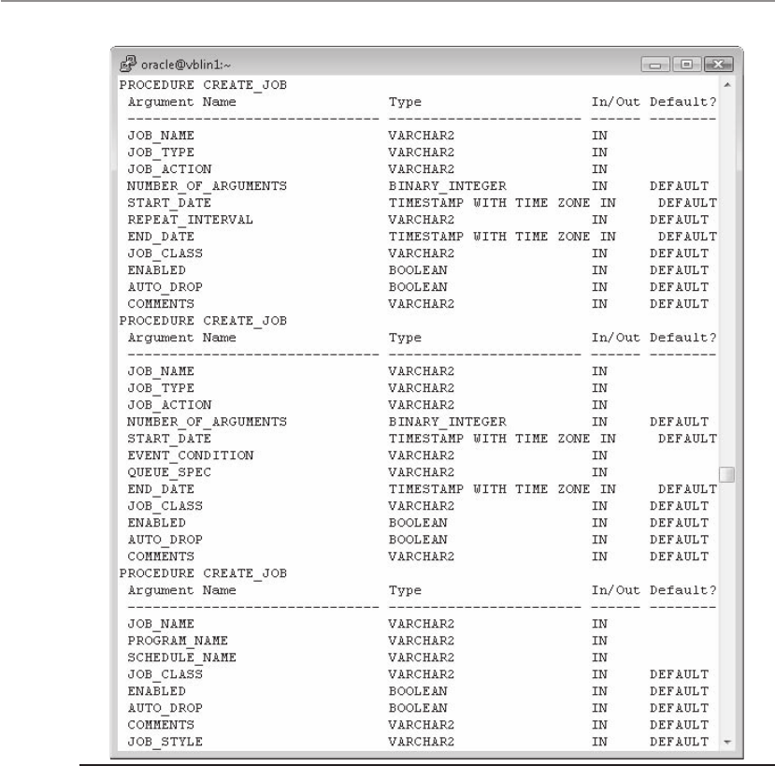Image resolution: width=775 pixels, height=766 pixels.
Task: Click the REPEAT_INTERVAL argument name
Action: [x=191, y=220]
